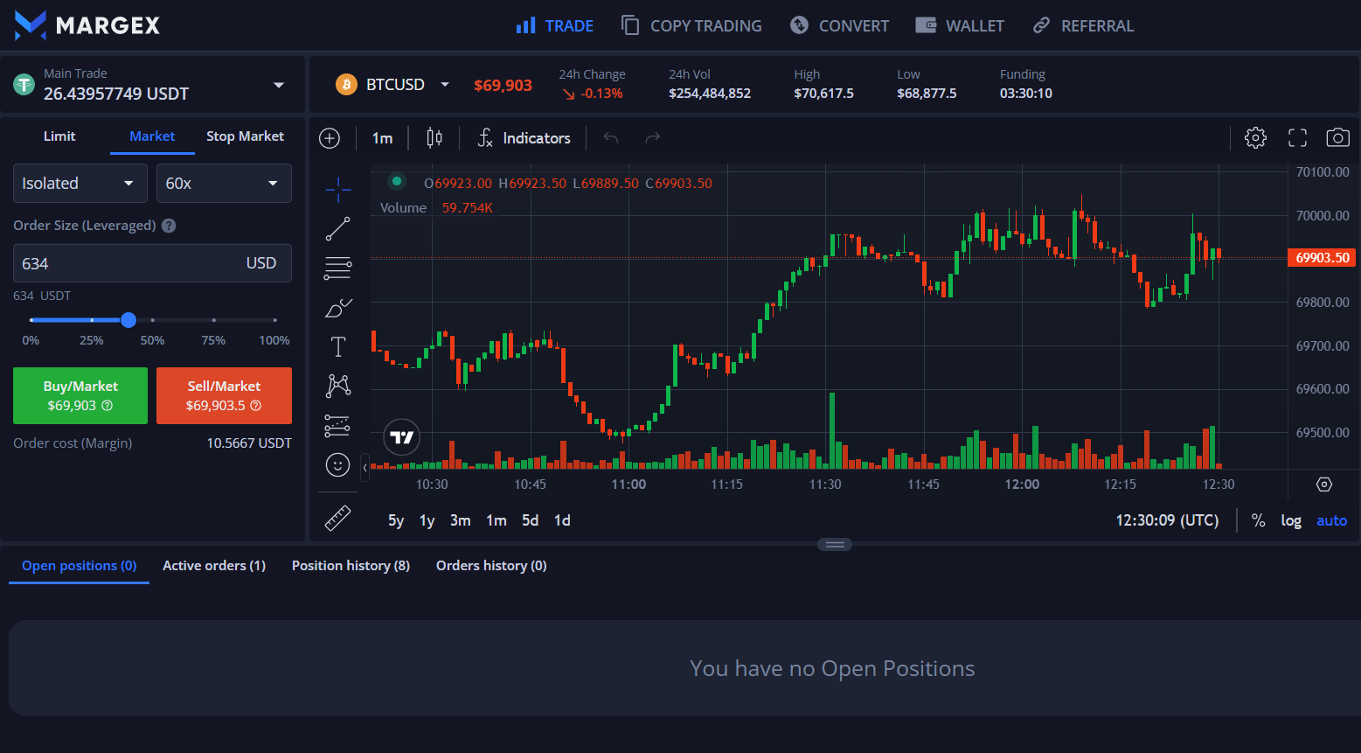The width and height of the screenshot is (1361, 753).
Task: Open the Position history tab
Action: [351, 566]
